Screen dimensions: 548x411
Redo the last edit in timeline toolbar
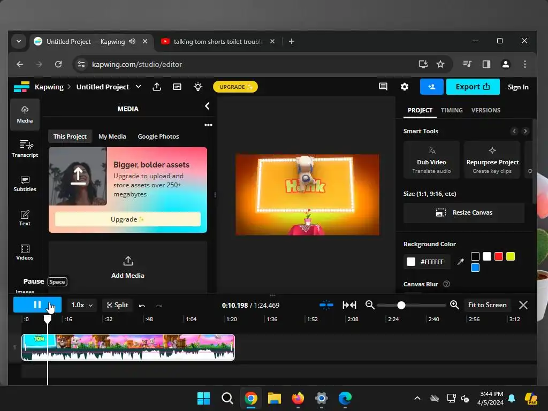[x=159, y=306]
